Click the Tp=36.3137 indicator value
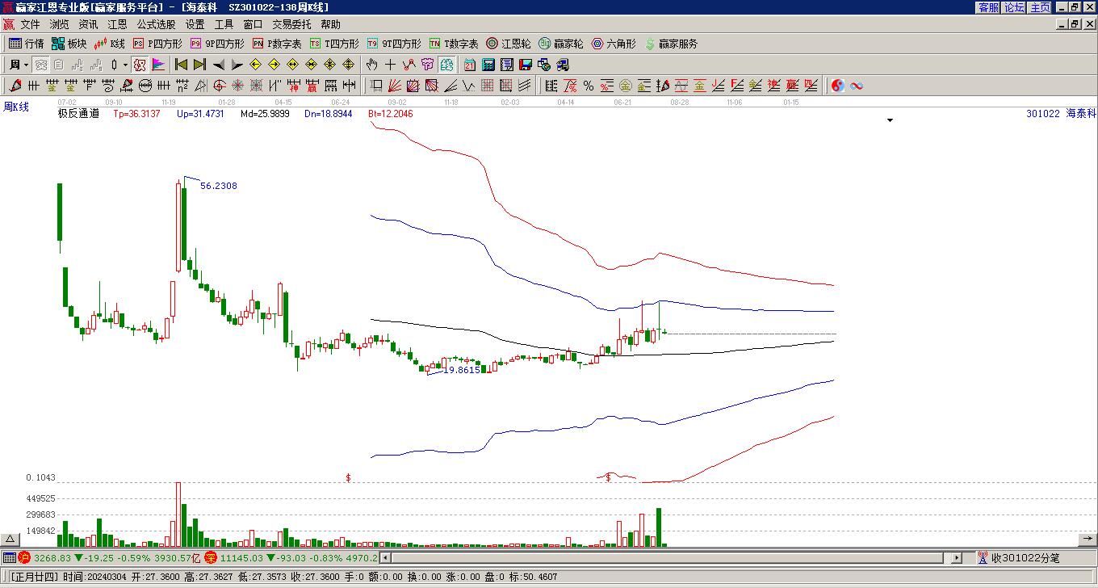Image resolution: width=1098 pixels, height=588 pixels. [136, 114]
